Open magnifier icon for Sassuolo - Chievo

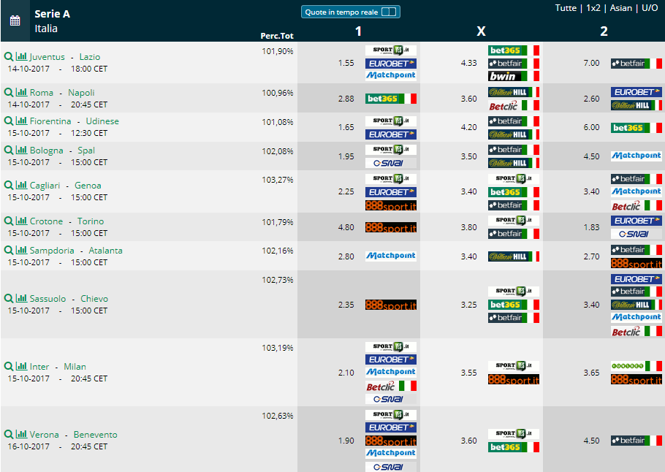pos(9,299)
